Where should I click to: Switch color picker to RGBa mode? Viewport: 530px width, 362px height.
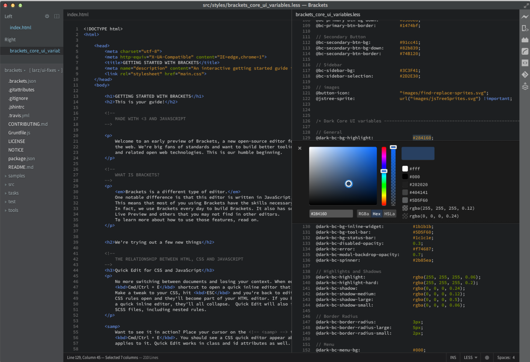(364, 213)
